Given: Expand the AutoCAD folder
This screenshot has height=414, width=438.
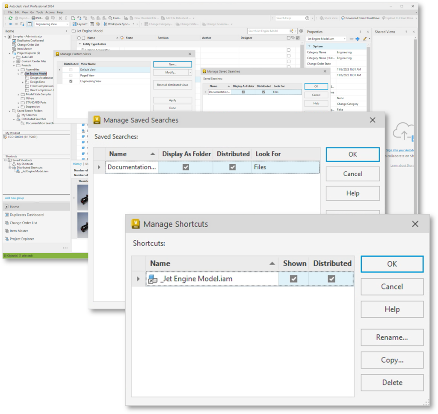Looking at the screenshot, I should pos(14,57).
